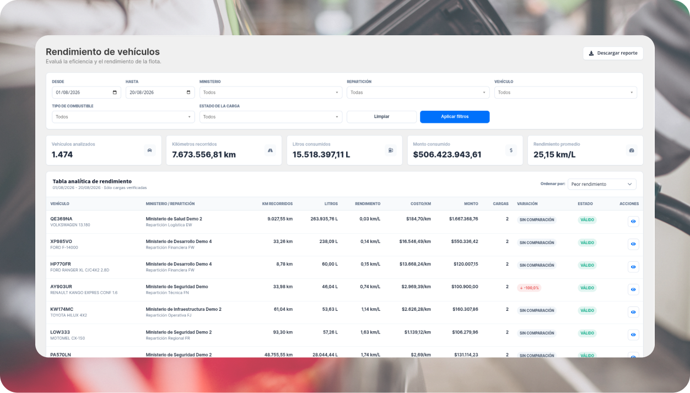Open the Desde date field 01/08/2026
Viewport: 690px width, 393px height.
pyautogui.click(x=87, y=93)
